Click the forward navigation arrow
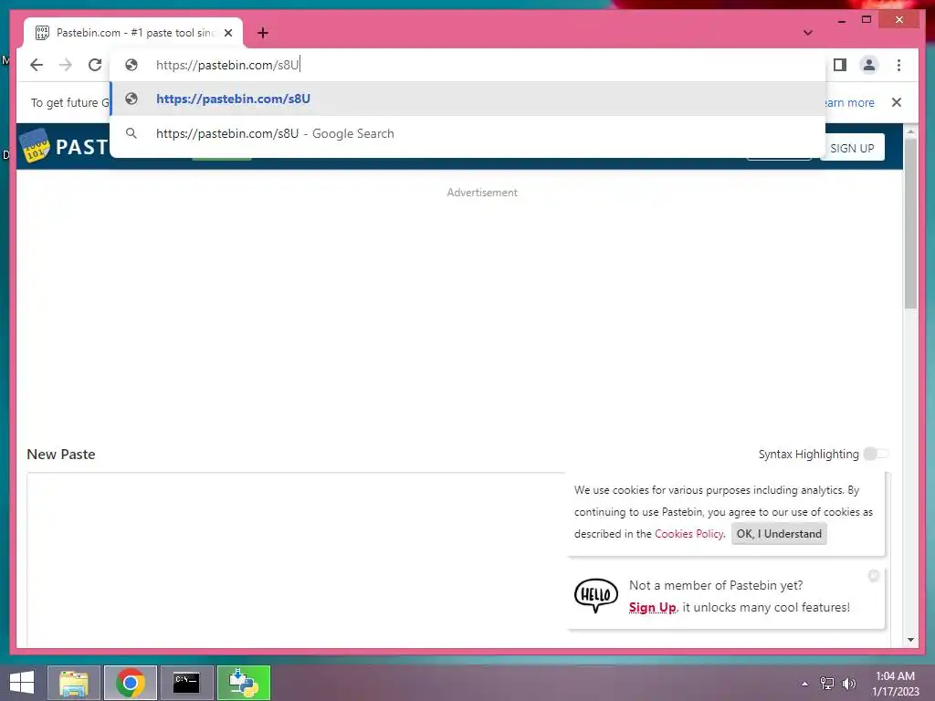The image size is (935, 701). click(66, 65)
